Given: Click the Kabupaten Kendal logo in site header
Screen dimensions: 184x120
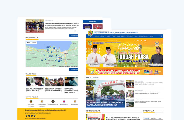Looking at the screenshot, I should pyautogui.click(x=90, y=33).
